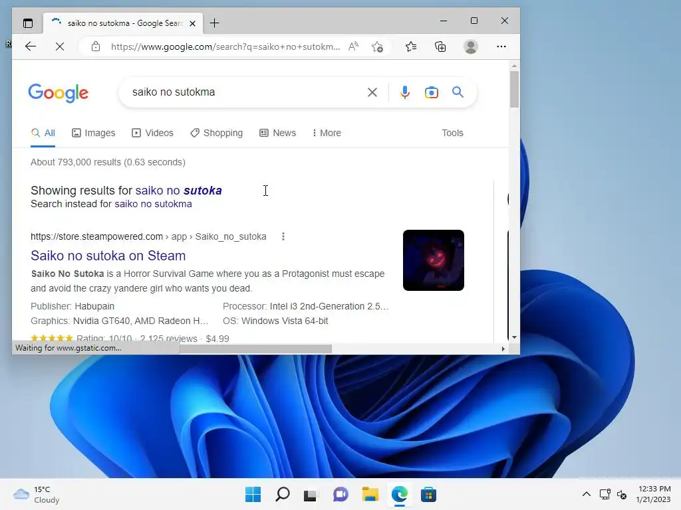Stop loading the page
Image resolution: width=681 pixels, height=510 pixels.
click(x=60, y=46)
